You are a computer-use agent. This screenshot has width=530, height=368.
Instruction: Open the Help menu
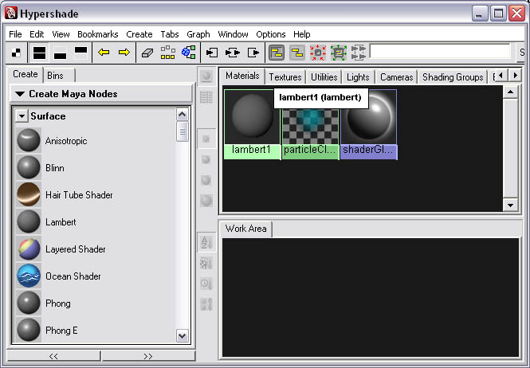click(302, 34)
